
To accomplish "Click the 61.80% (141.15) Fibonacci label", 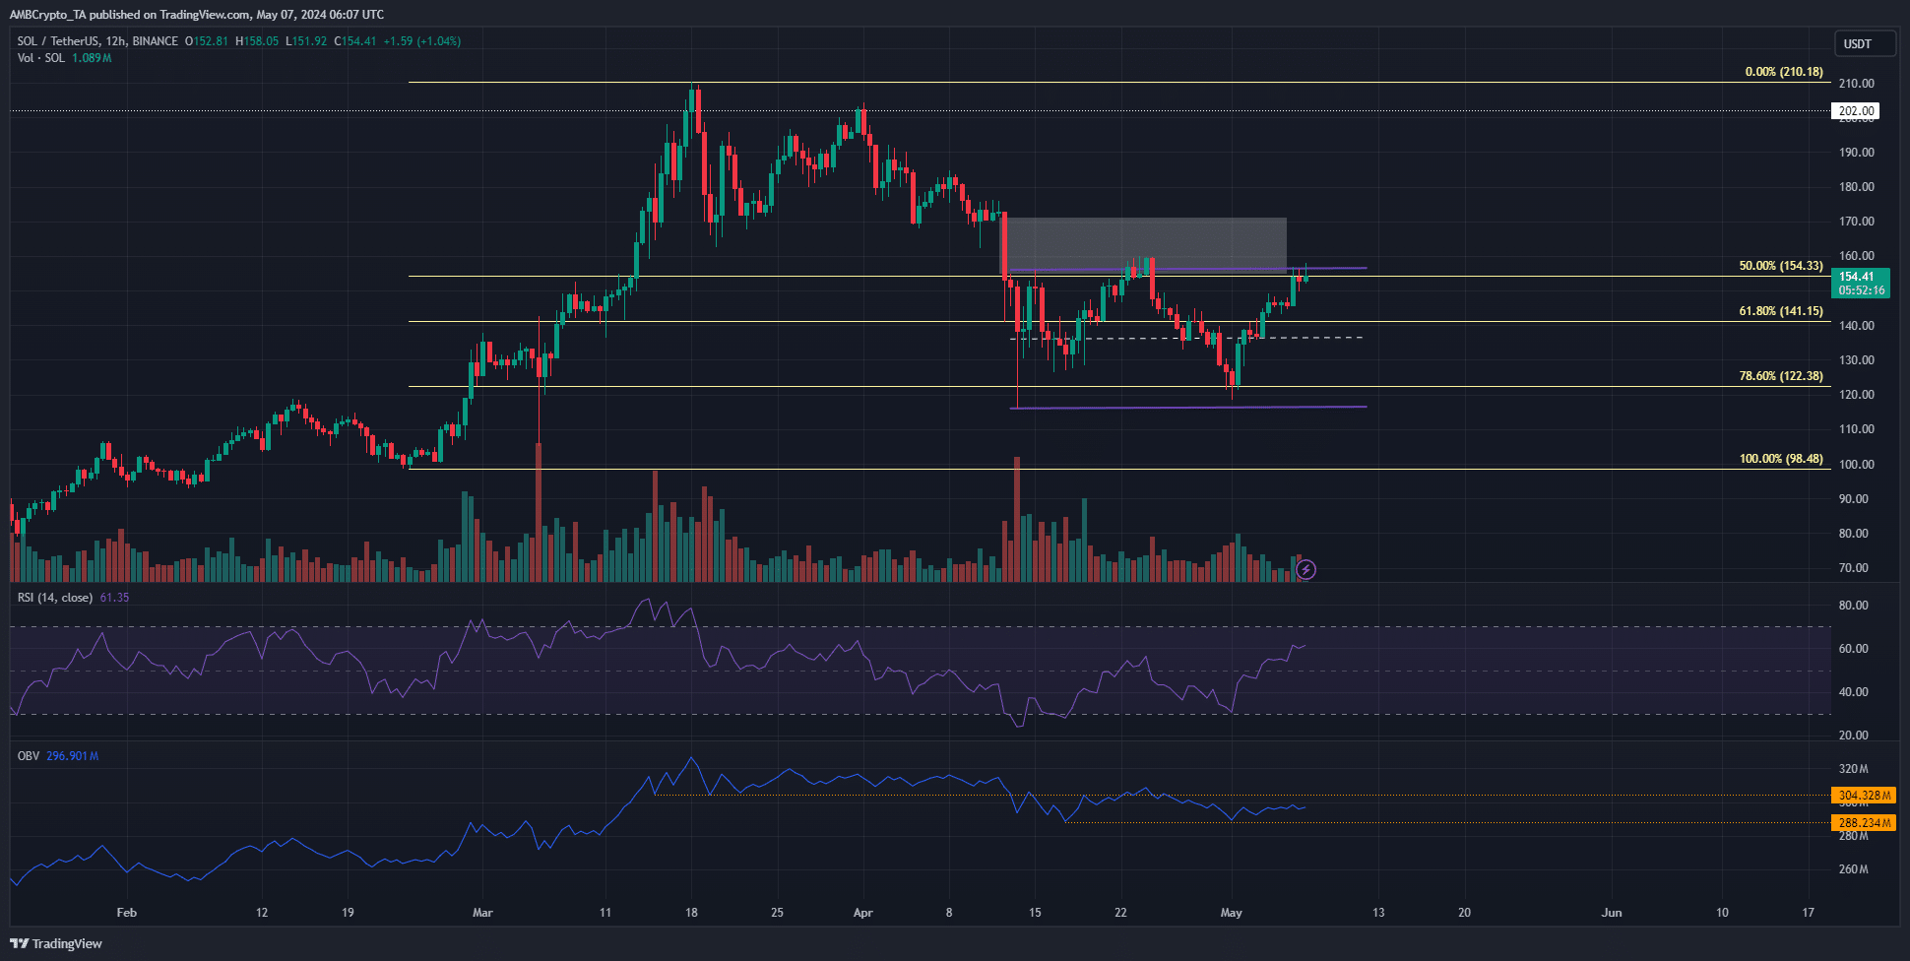I will pyautogui.click(x=1781, y=311).
